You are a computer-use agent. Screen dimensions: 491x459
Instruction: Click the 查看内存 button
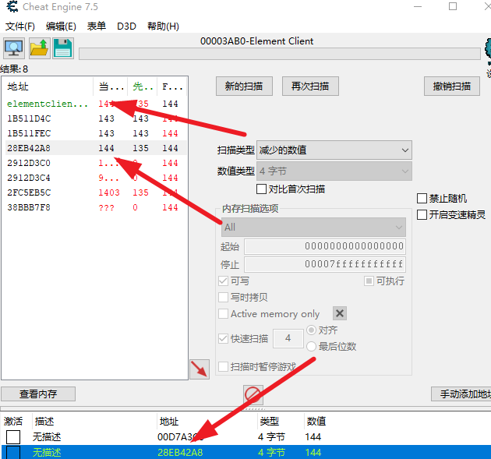[38, 394]
